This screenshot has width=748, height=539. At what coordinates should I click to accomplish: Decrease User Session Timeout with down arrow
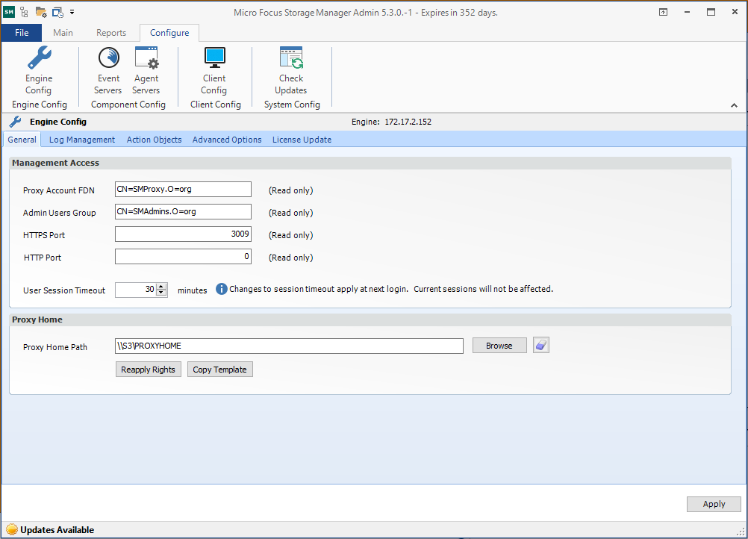(x=162, y=293)
